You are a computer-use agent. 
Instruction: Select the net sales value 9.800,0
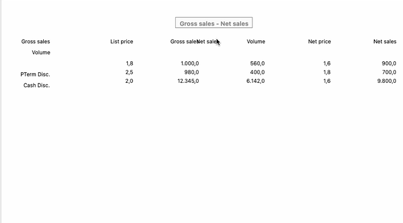387,81
